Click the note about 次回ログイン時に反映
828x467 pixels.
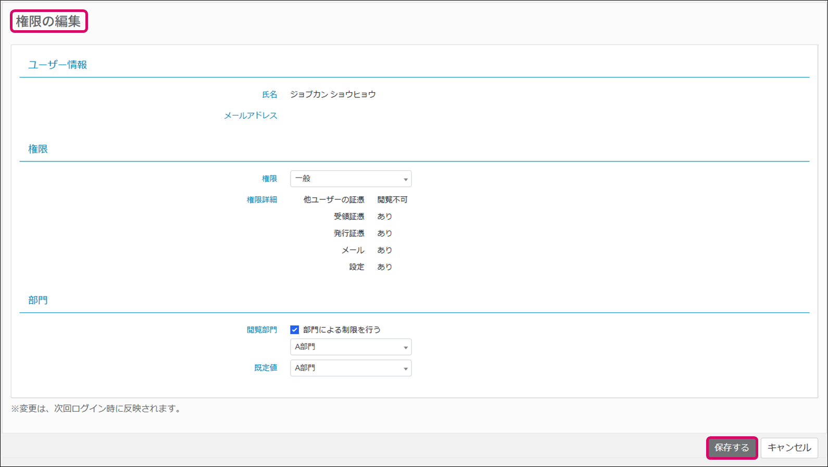coord(97,409)
